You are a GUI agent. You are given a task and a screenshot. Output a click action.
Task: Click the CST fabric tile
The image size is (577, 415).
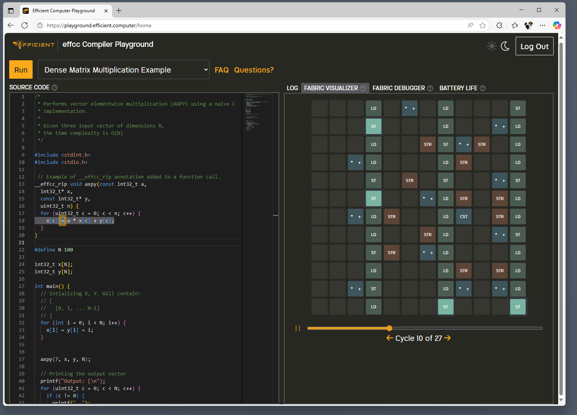pos(463,217)
